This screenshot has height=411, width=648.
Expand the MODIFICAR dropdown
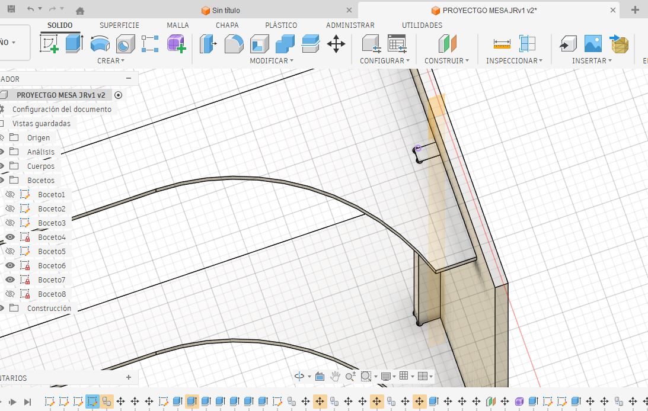tap(272, 60)
